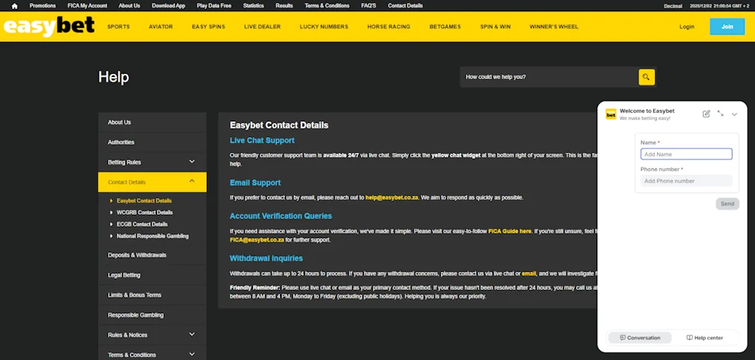Click the home icon in top bar

14,6
